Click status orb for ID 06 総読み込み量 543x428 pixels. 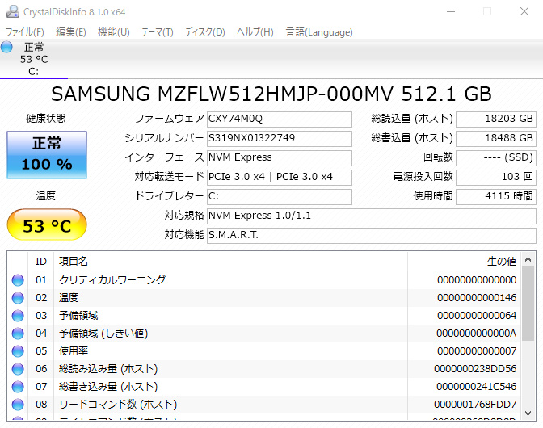[x=18, y=369]
